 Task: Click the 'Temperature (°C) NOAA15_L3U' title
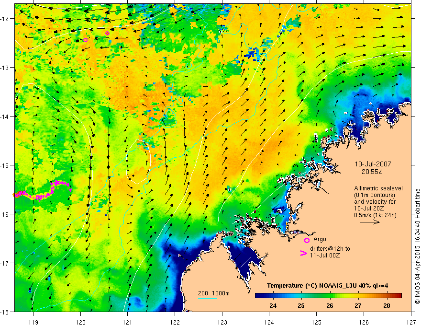click(312, 286)
